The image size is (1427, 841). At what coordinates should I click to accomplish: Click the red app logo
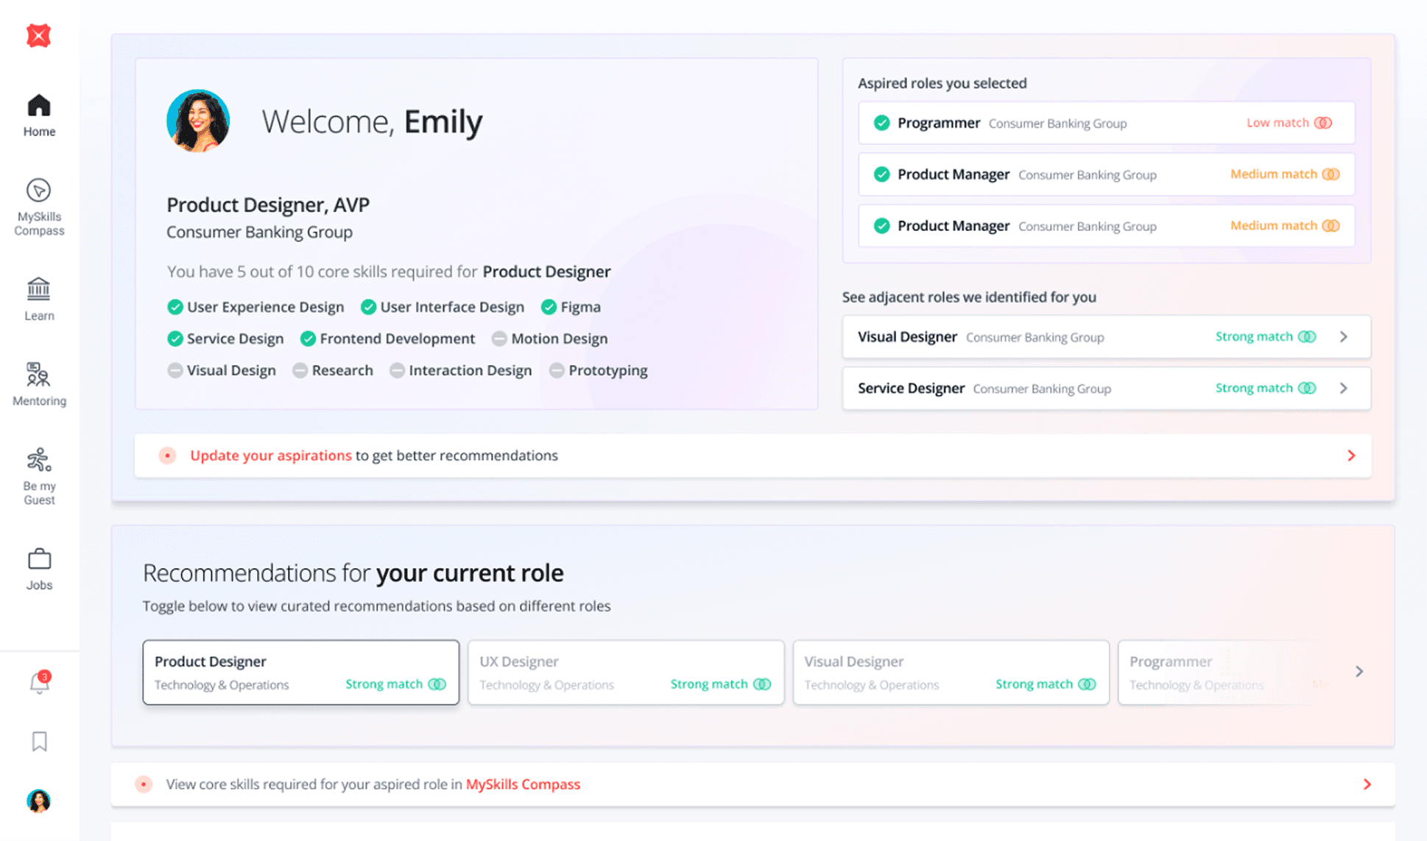click(38, 35)
